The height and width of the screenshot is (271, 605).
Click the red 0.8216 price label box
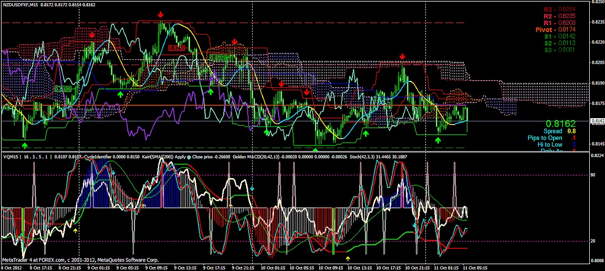178,48
